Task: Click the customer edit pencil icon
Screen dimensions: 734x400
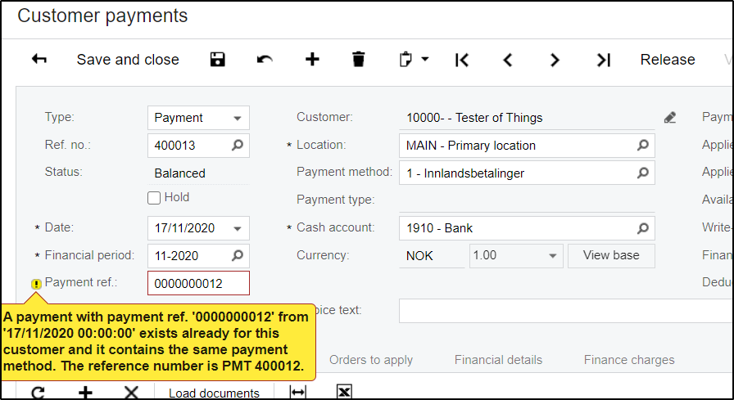Action: [x=670, y=118]
